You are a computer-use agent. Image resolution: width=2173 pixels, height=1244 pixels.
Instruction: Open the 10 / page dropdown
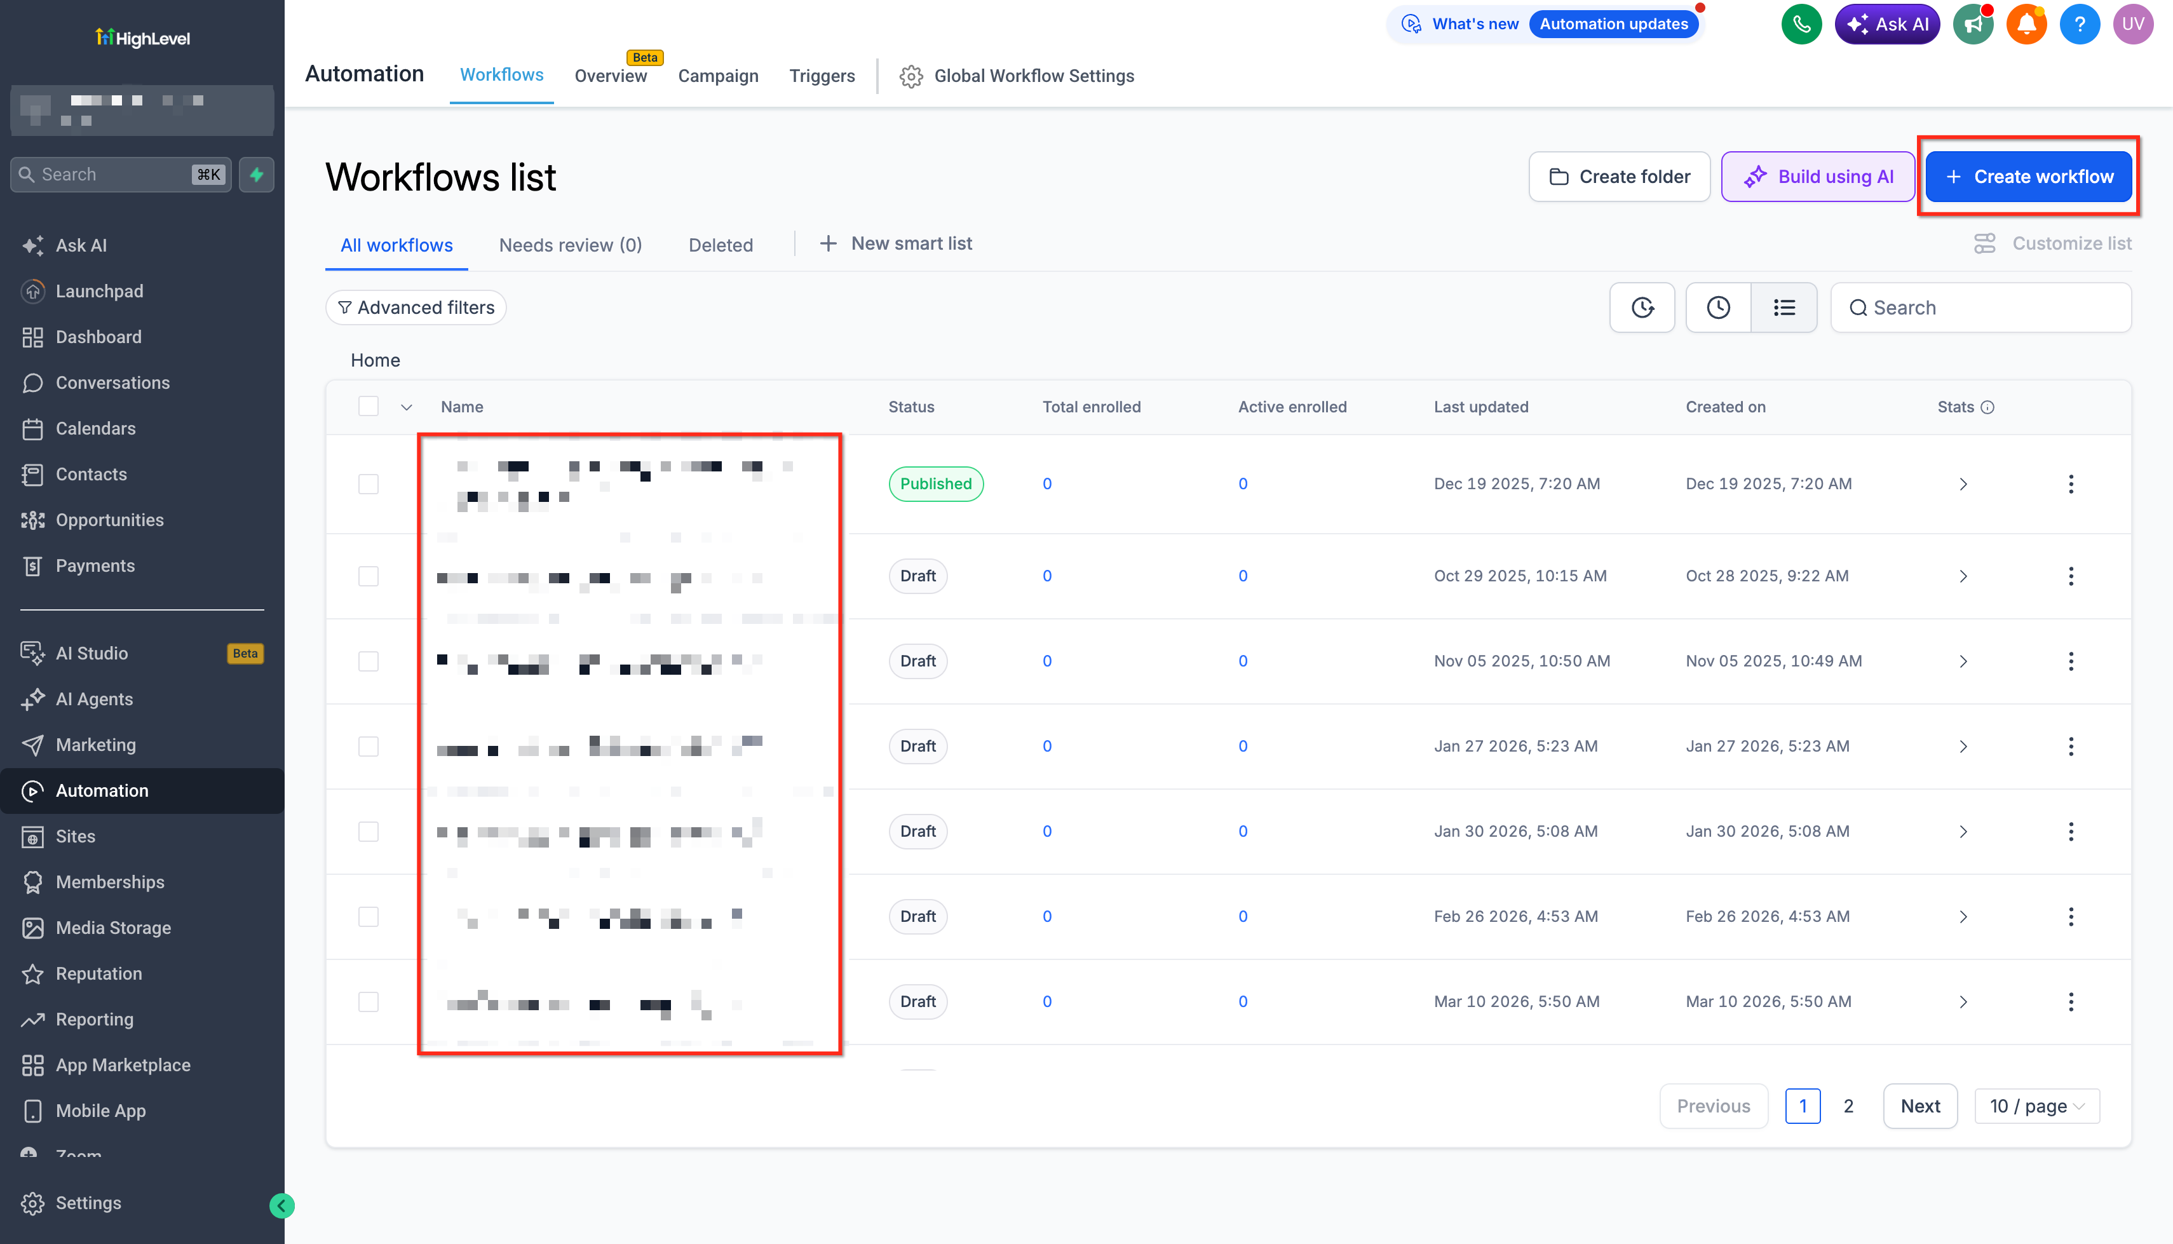(2036, 1106)
